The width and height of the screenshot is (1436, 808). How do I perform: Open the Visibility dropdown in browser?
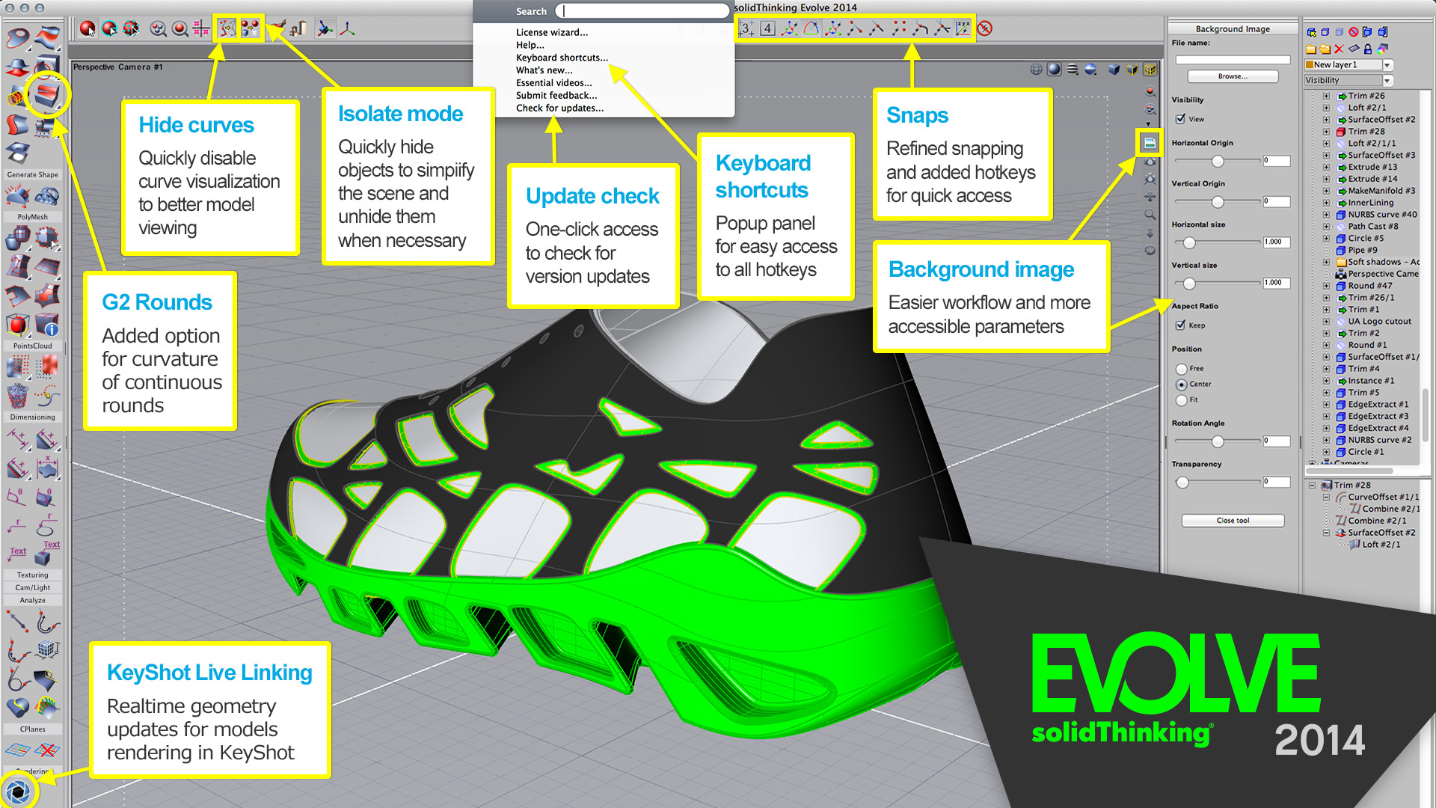point(1387,81)
